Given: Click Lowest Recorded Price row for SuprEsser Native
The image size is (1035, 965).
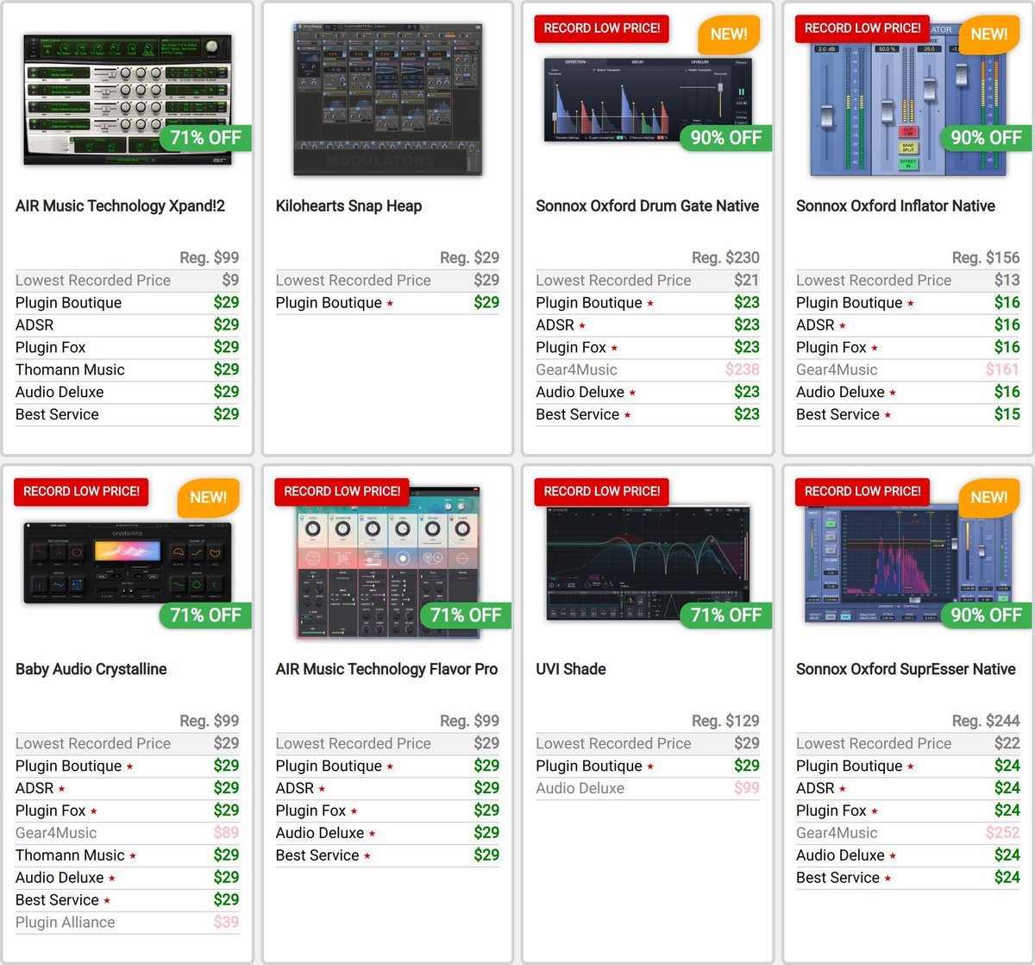Looking at the screenshot, I should click(x=908, y=743).
